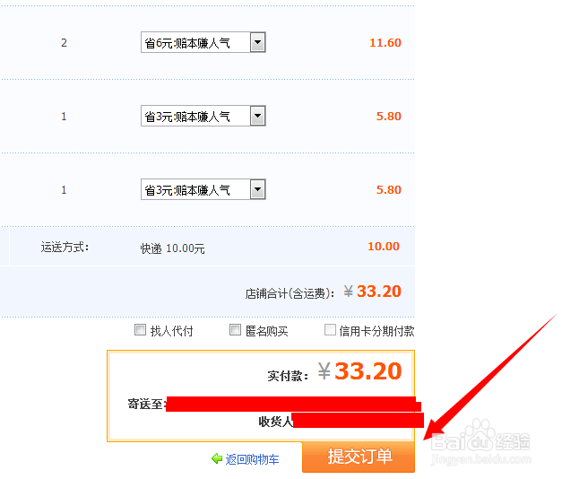Click the redacted 寄送至 address field
This screenshot has height=479, width=562.
pyautogui.click(x=293, y=404)
